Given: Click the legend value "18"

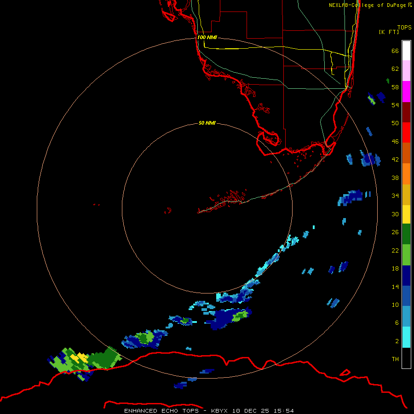Looking at the screenshot, I should click(395, 269).
